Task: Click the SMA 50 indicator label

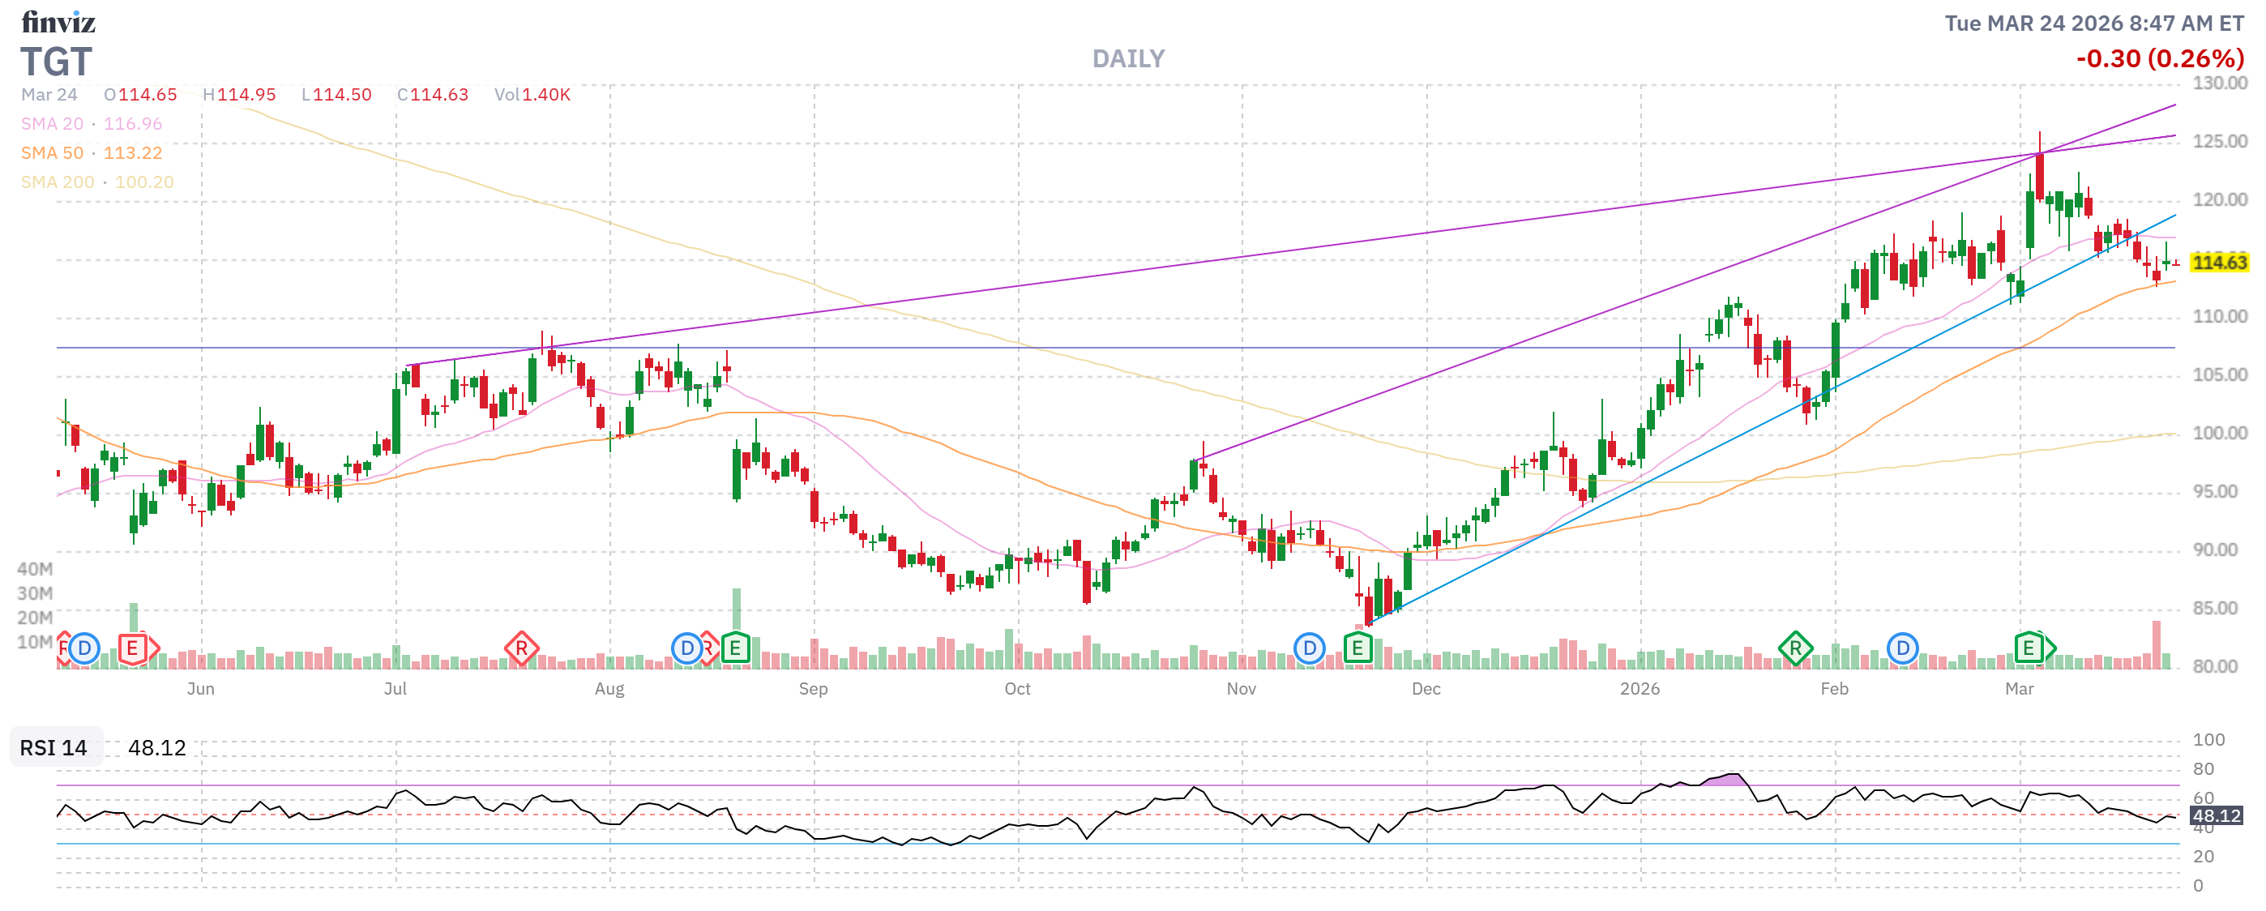Action: point(52,153)
